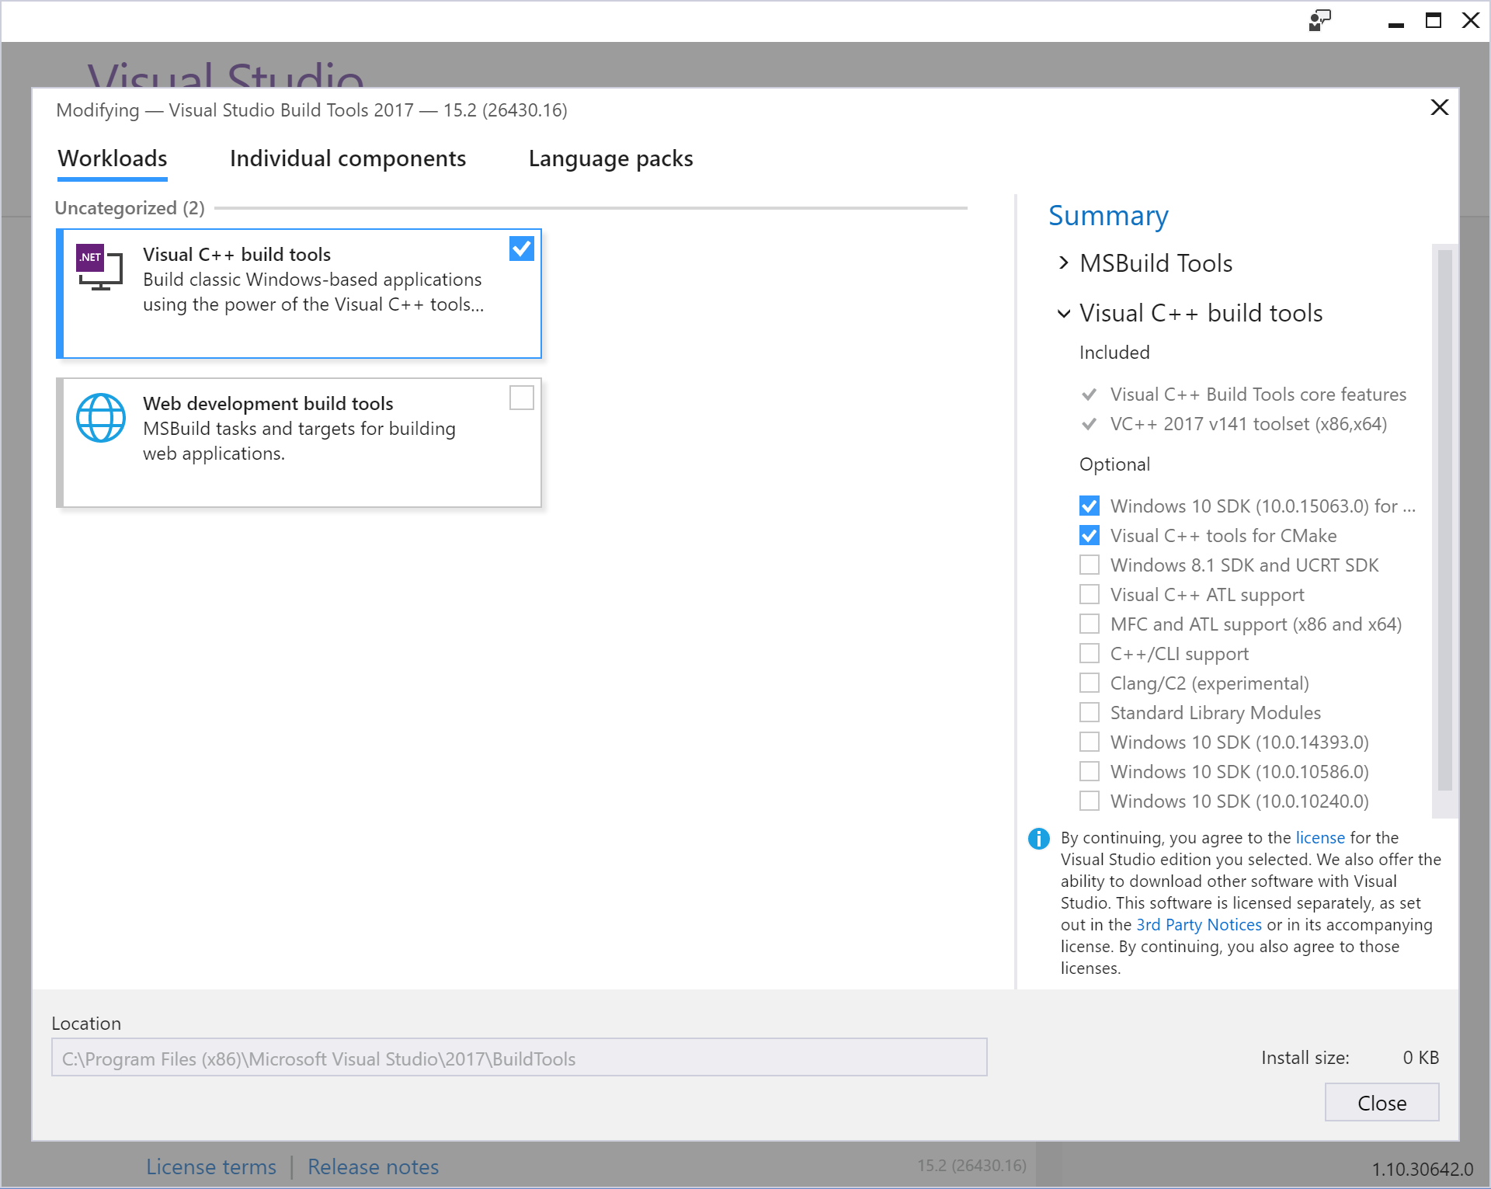Disable Visual C++ tools for CMake
The height and width of the screenshot is (1189, 1491).
tap(1090, 536)
